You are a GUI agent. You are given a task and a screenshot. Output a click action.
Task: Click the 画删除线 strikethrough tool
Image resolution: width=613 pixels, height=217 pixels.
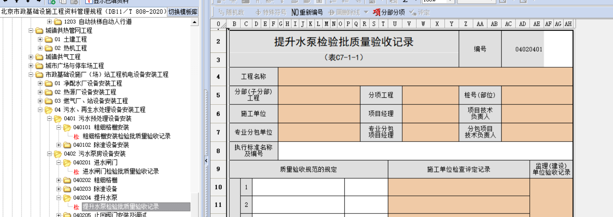point(344,12)
